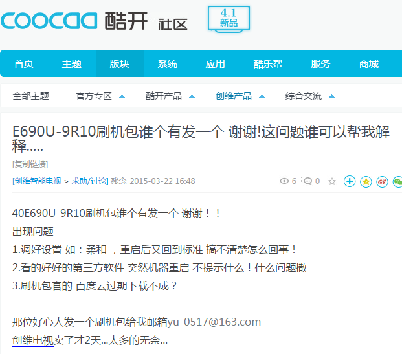Open 应用 in navigation bar
The height and width of the screenshot is (354, 402).
[x=216, y=63]
